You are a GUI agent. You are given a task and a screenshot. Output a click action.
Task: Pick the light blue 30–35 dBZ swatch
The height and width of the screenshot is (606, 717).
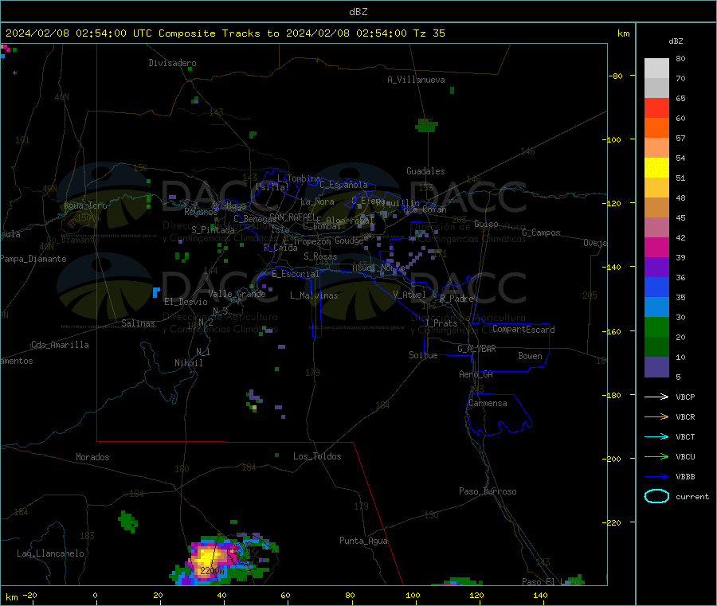coord(656,307)
